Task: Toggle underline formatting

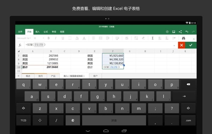Action: point(63,38)
